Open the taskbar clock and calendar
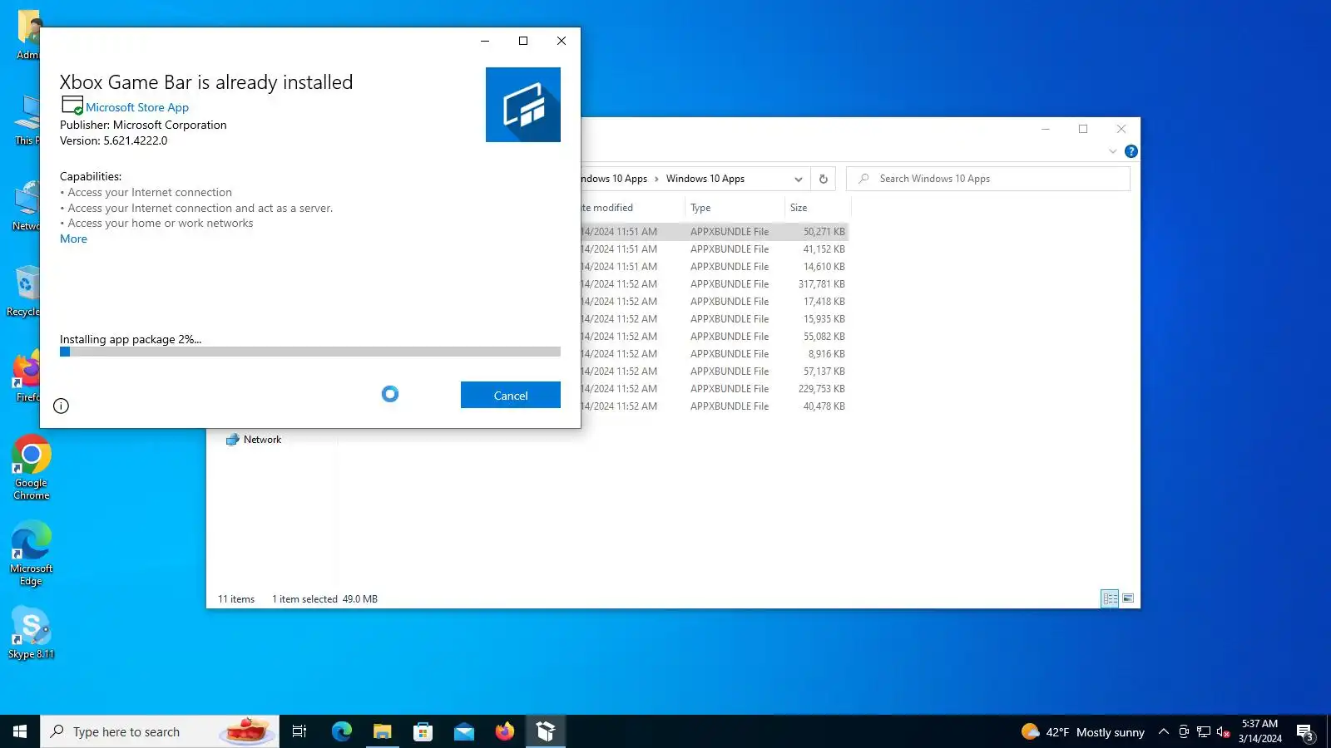Screen dimensions: 1331x748 pos(1259,731)
